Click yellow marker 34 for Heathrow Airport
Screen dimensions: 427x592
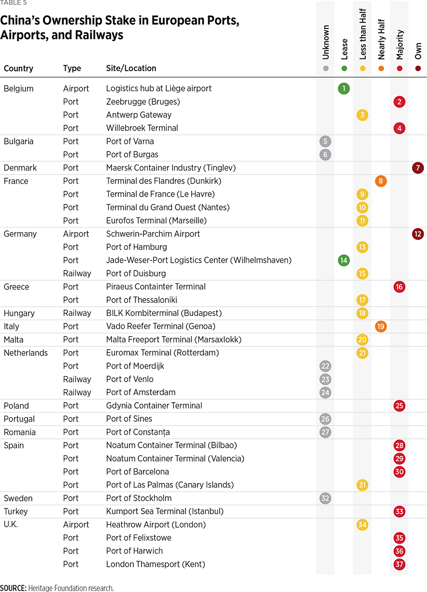pyautogui.click(x=362, y=525)
